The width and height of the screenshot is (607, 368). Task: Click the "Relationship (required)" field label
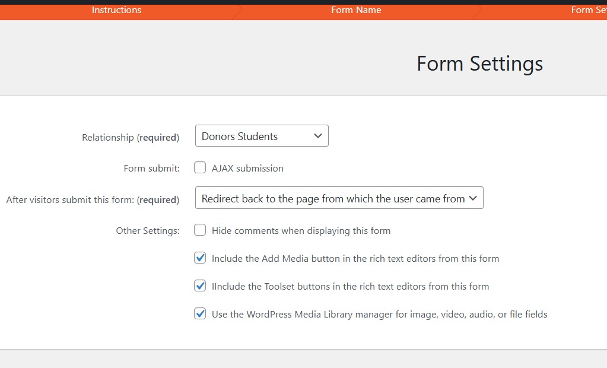130,138
